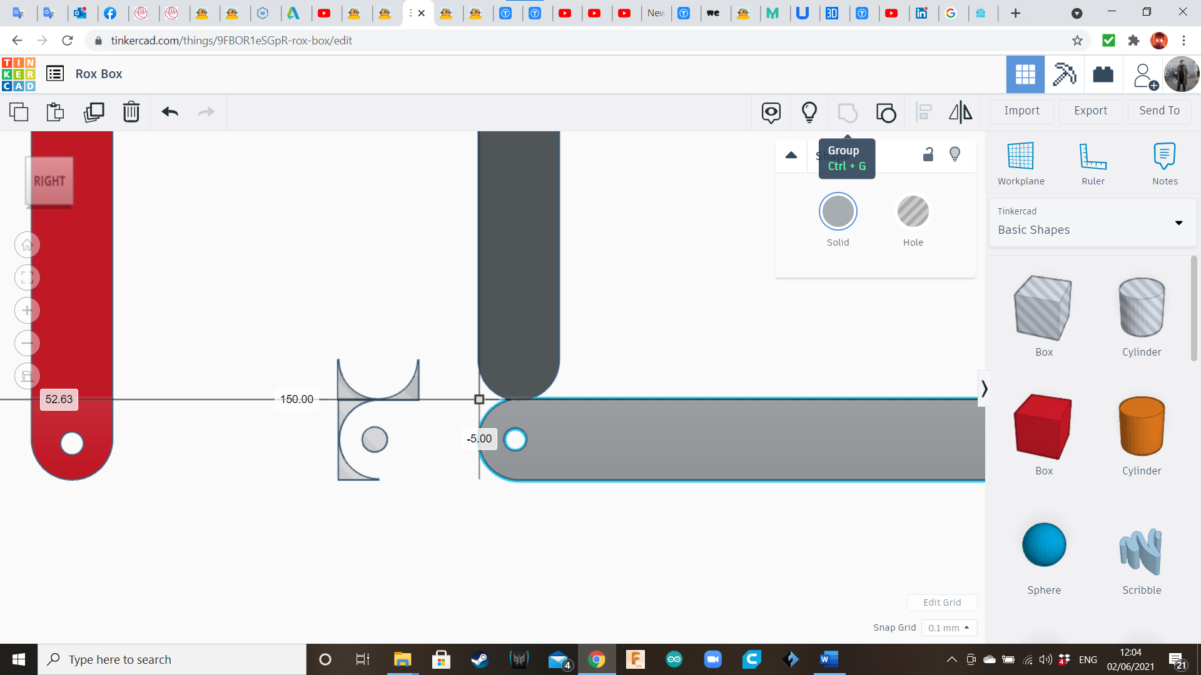Open Word from the taskbar
Image resolution: width=1201 pixels, height=675 pixels.
[x=829, y=659]
